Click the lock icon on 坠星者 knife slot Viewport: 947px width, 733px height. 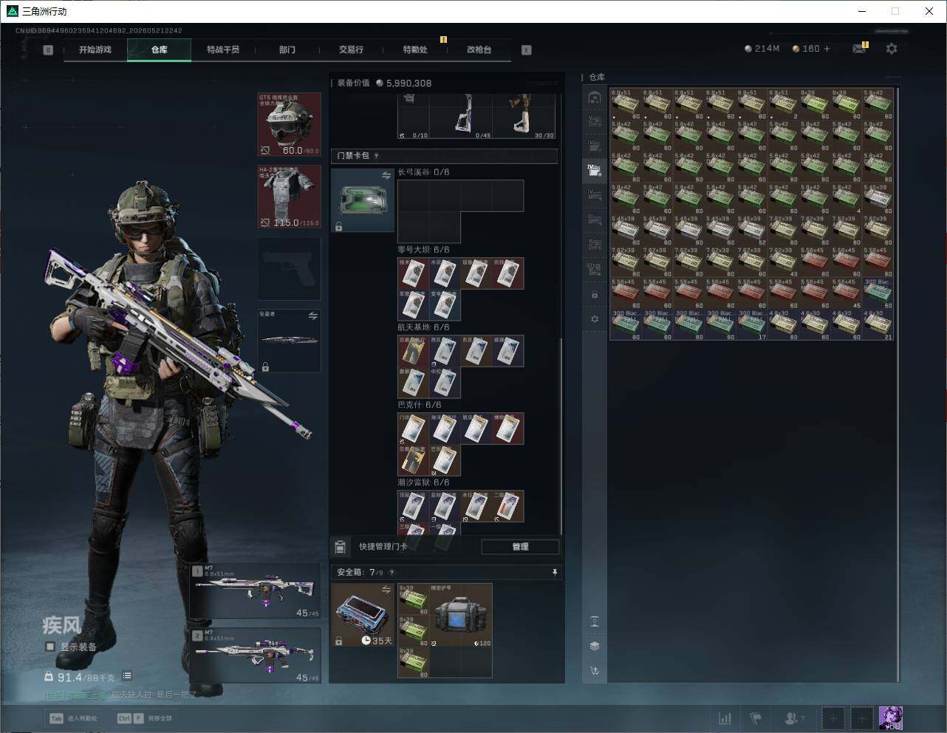pos(265,366)
